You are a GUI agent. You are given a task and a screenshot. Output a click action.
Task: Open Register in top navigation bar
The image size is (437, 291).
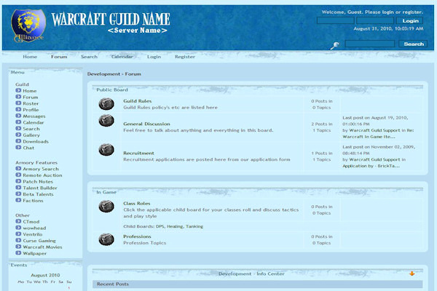[x=185, y=57]
